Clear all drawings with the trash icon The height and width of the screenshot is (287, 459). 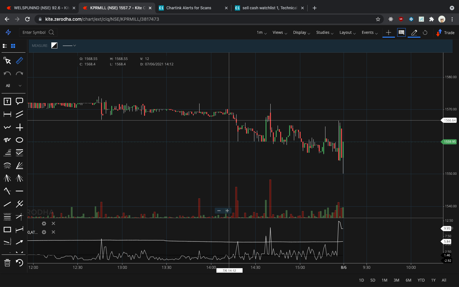point(7,263)
